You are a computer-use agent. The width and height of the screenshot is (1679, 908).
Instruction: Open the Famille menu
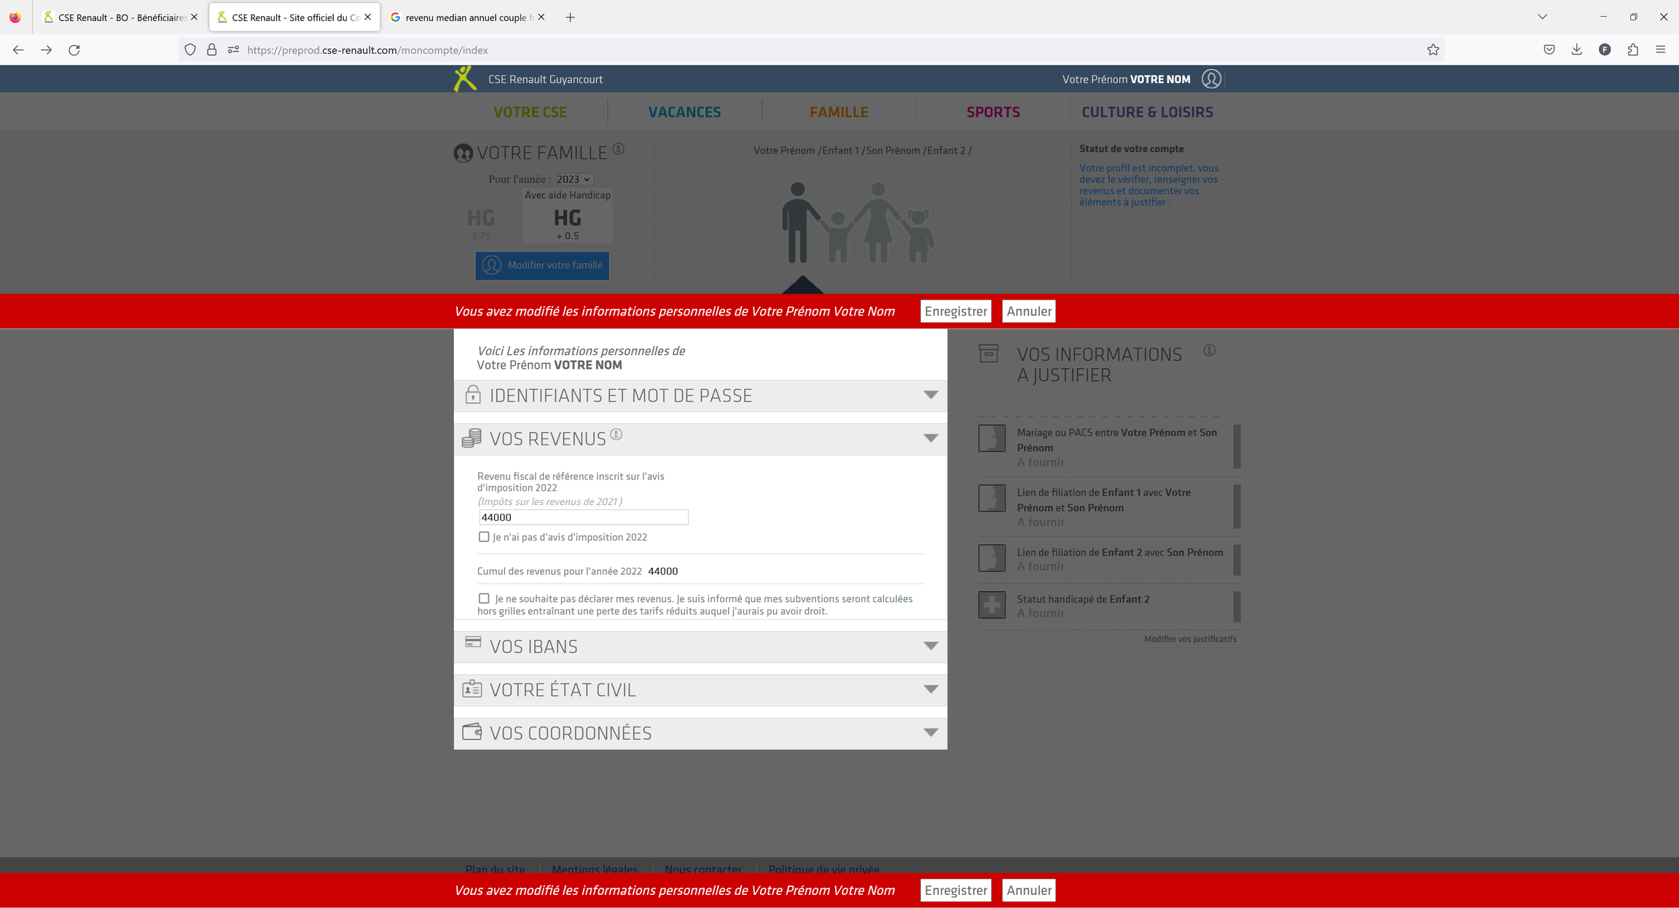click(x=839, y=111)
